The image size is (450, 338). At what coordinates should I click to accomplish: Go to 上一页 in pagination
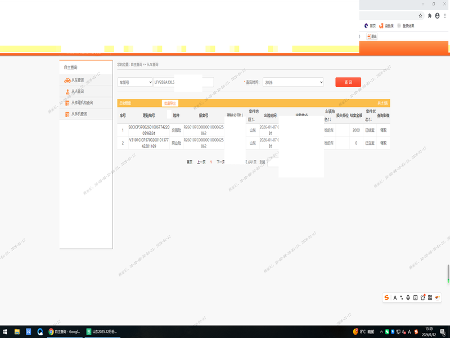[x=201, y=162]
